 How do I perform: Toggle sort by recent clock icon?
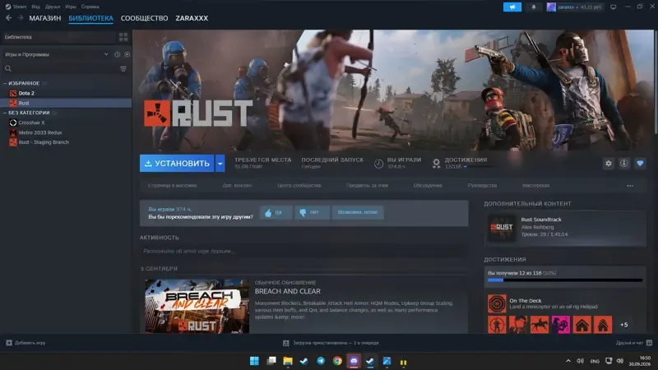(x=117, y=54)
